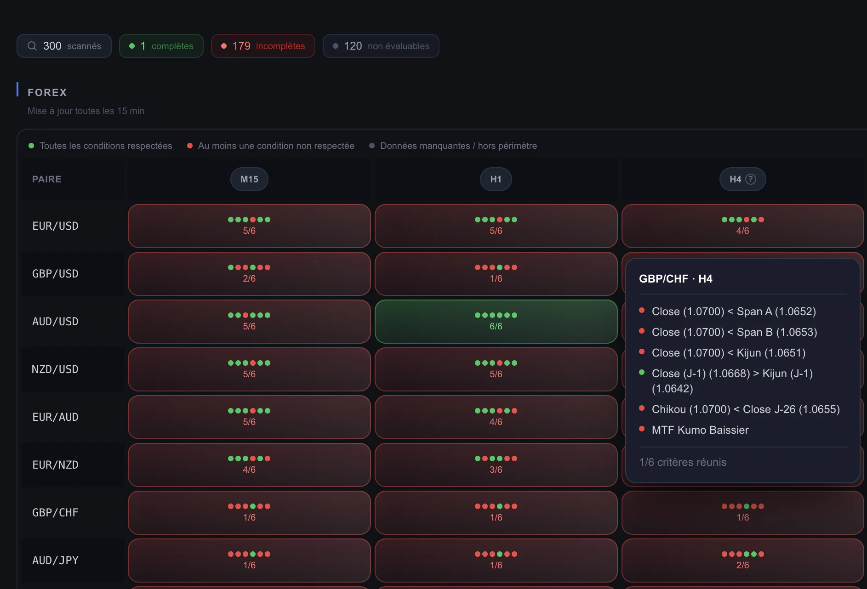Open GBP/CHF M15 cell showing 1/6
The height and width of the screenshot is (589, 867).
[x=249, y=513]
